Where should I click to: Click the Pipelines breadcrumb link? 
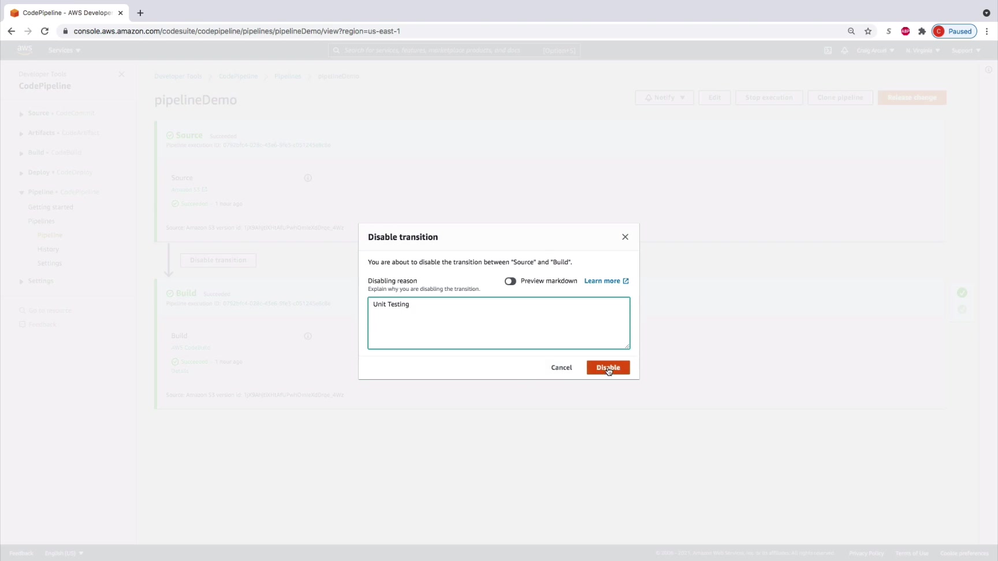288,76
